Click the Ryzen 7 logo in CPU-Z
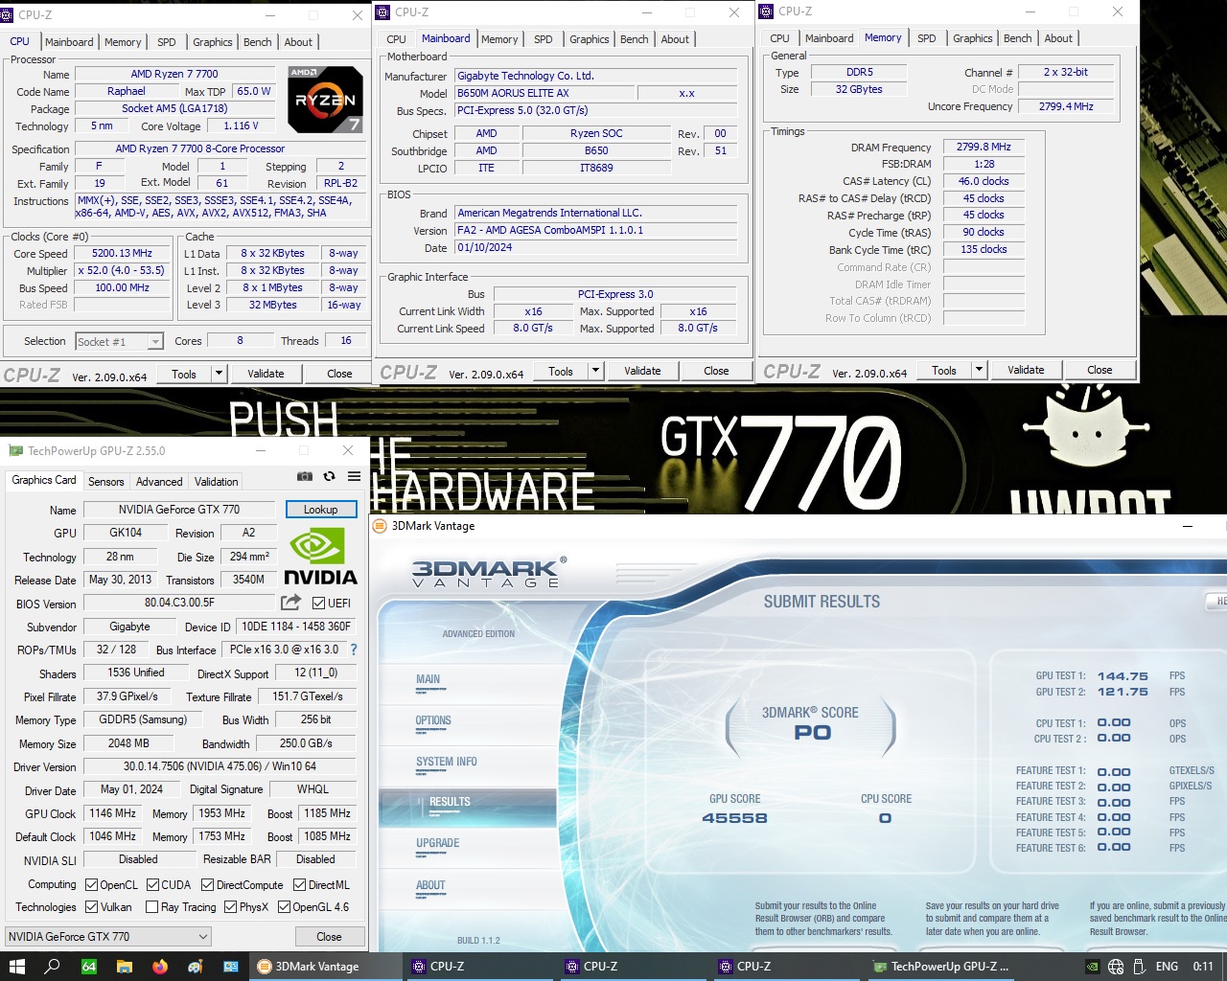This screenshot has width=1227, height=981. pos(325,99)
